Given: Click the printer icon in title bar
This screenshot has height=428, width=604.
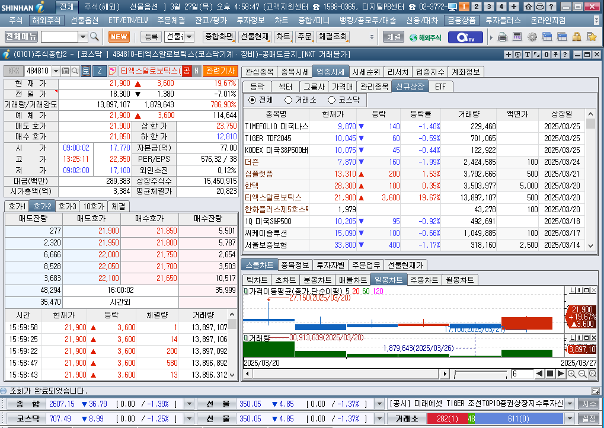Looking at the screenshot, I should pos(540,7).
